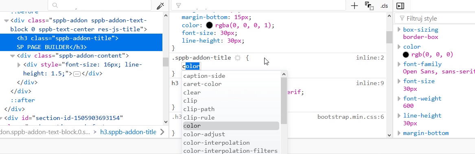Select clip-path autocomplete suggestion
The image size is (475, 154).
click(231, 109)
